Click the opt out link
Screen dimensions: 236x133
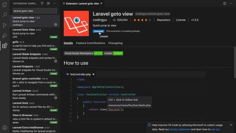(215, 129)
